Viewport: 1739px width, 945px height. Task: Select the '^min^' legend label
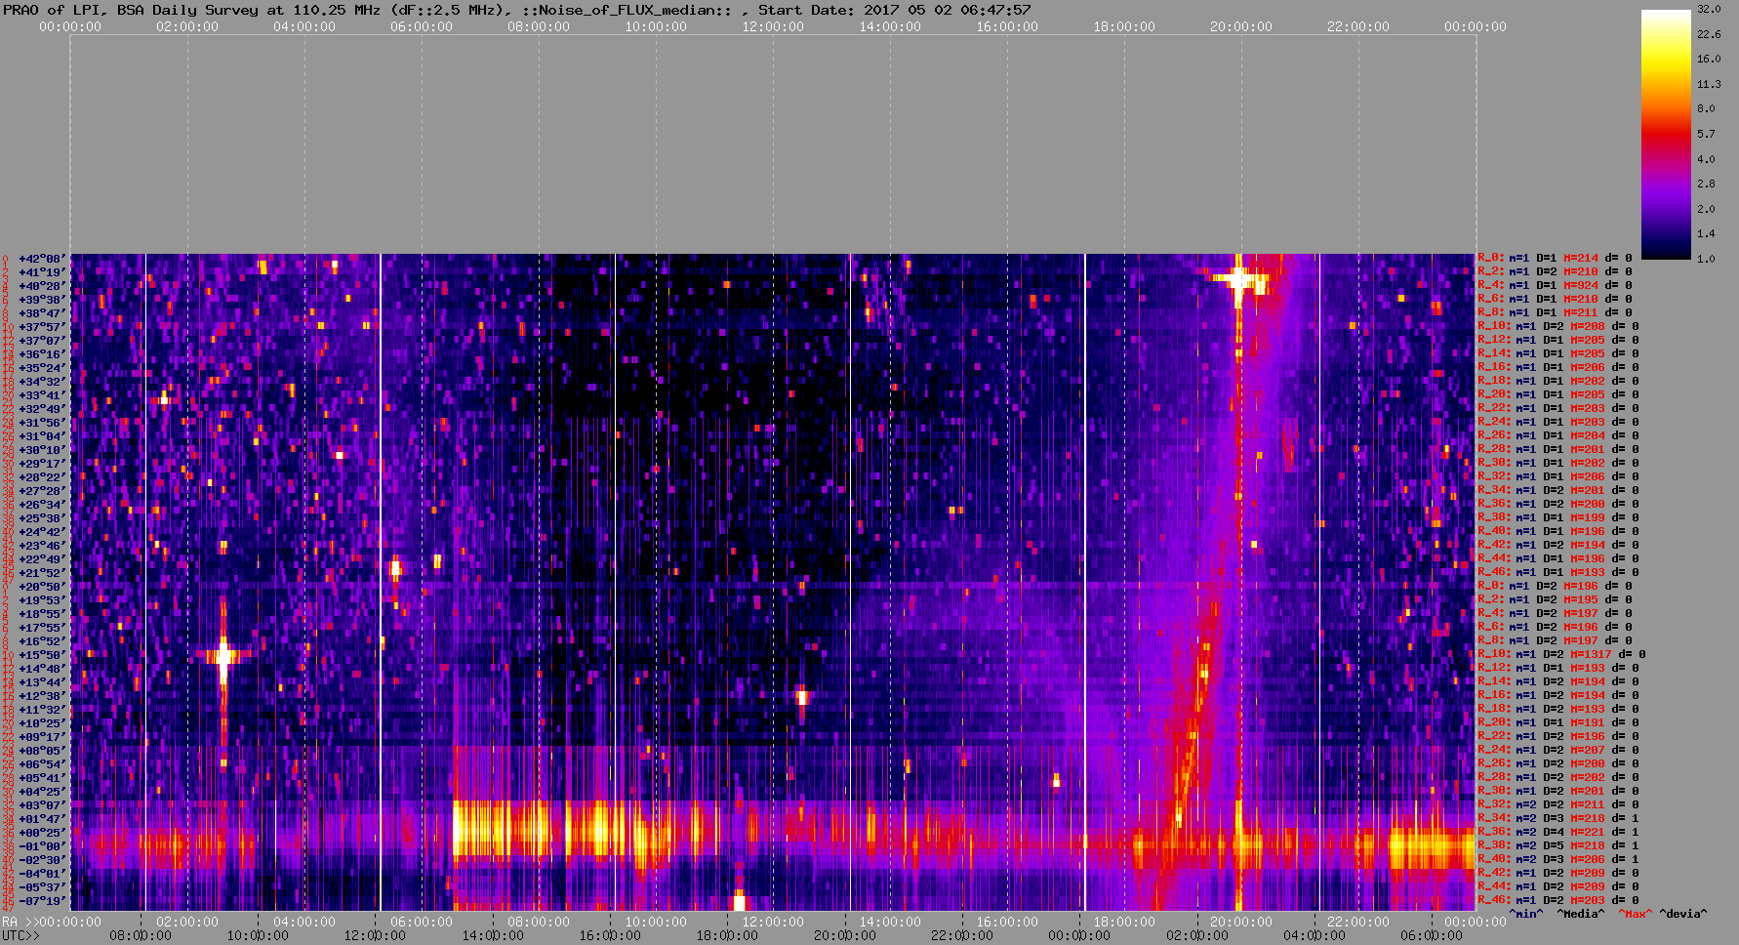coord(1526,914)
